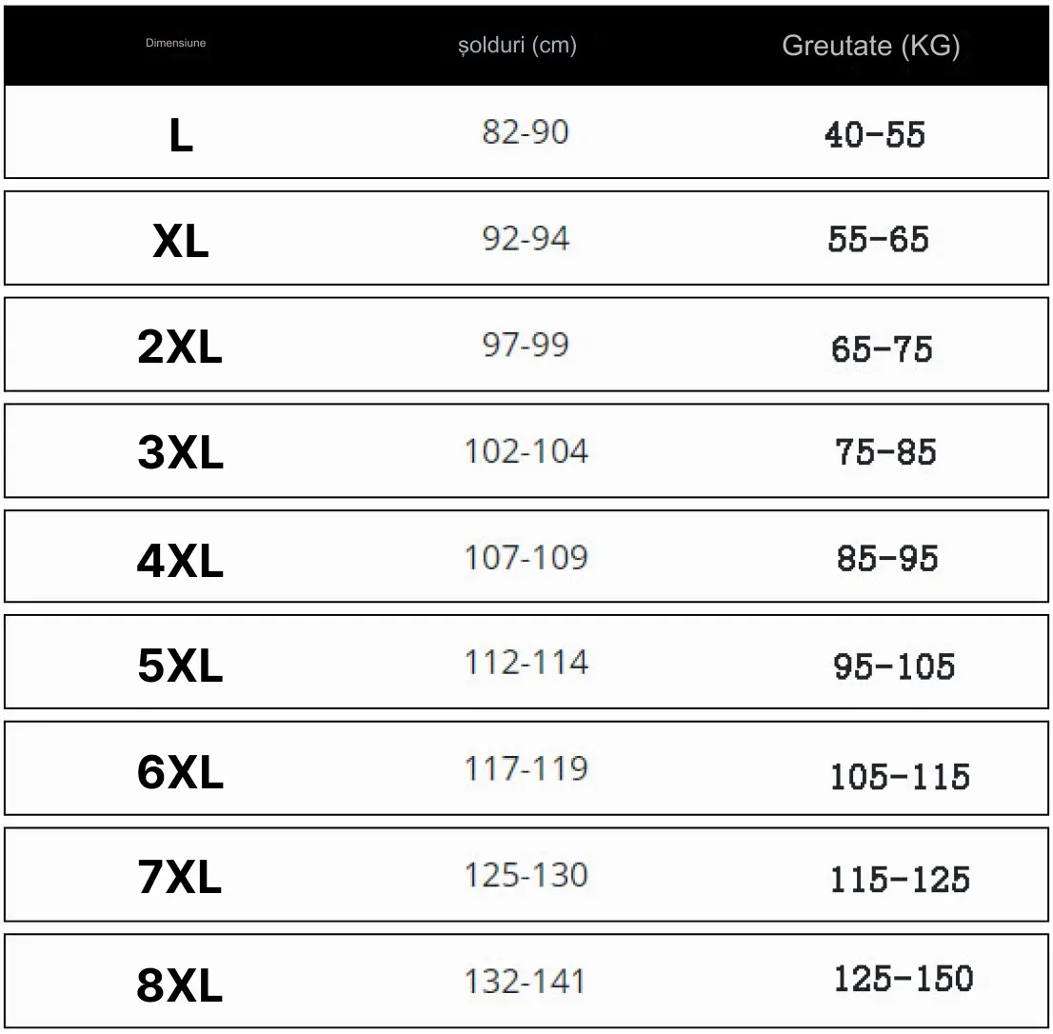Select the 6XL size label
This screenshot has width=1053, height=1034.
tap(180, 771)
